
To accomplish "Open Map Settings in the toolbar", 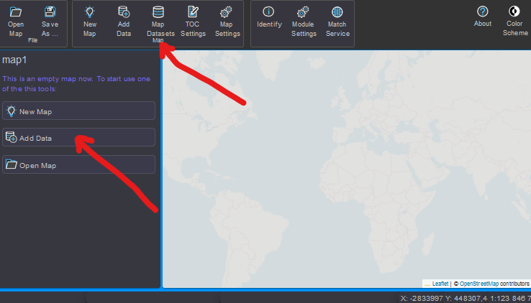I will click(227, 22).
